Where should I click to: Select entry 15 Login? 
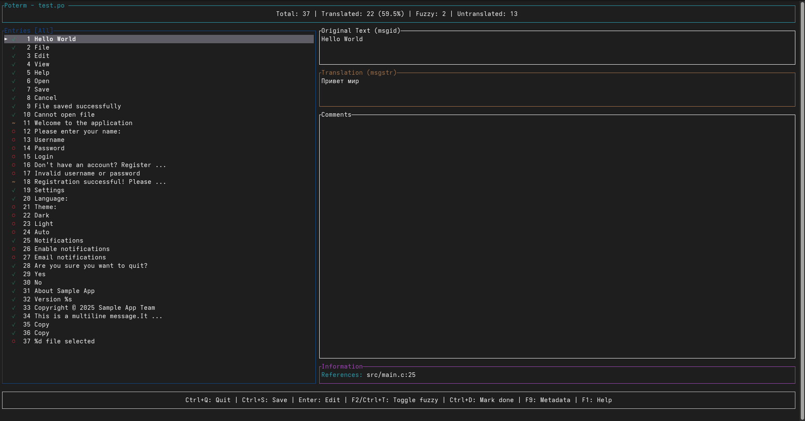(x=159, y=157)
